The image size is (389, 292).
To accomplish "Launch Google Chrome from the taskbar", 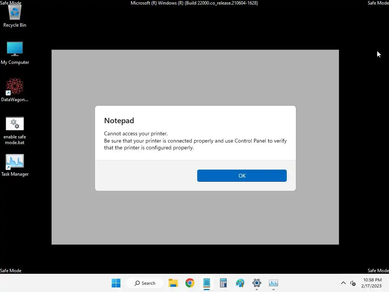I will tap(190, 283).
